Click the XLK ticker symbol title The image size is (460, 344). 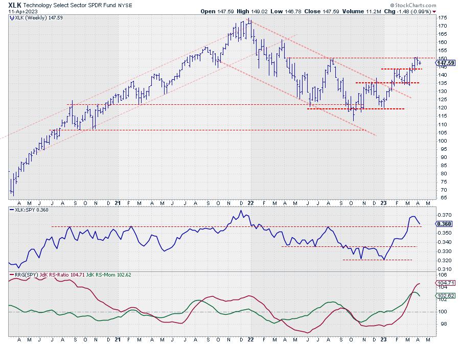pos(14,4)
